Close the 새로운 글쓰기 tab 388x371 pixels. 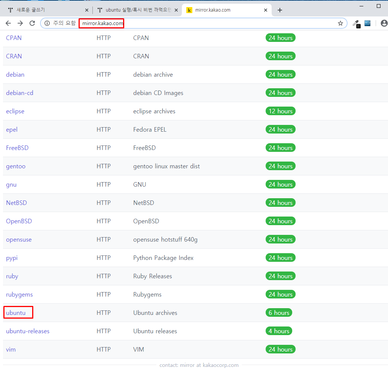pos(86,10)
